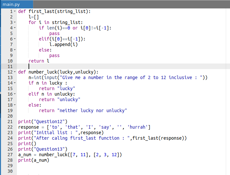Viewport: 230px width, 175px height.
Task: Click on 'return l' statement
Action: (39, 61)
